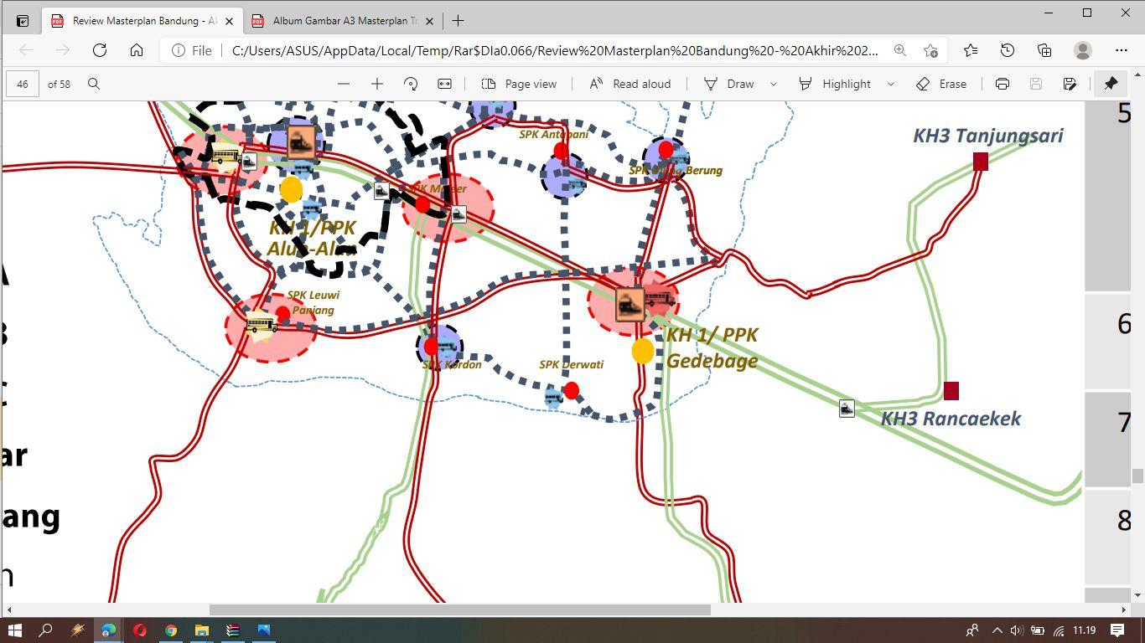Screen dimensions: 1145x643
Task: Rotate the PDF page
Action: click(x=411, y=84)
